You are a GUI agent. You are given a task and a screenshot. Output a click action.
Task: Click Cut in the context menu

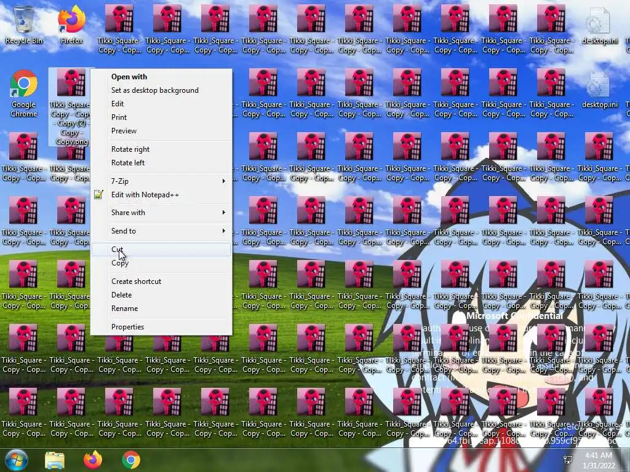pyautogui.click(x=161, y=250)
